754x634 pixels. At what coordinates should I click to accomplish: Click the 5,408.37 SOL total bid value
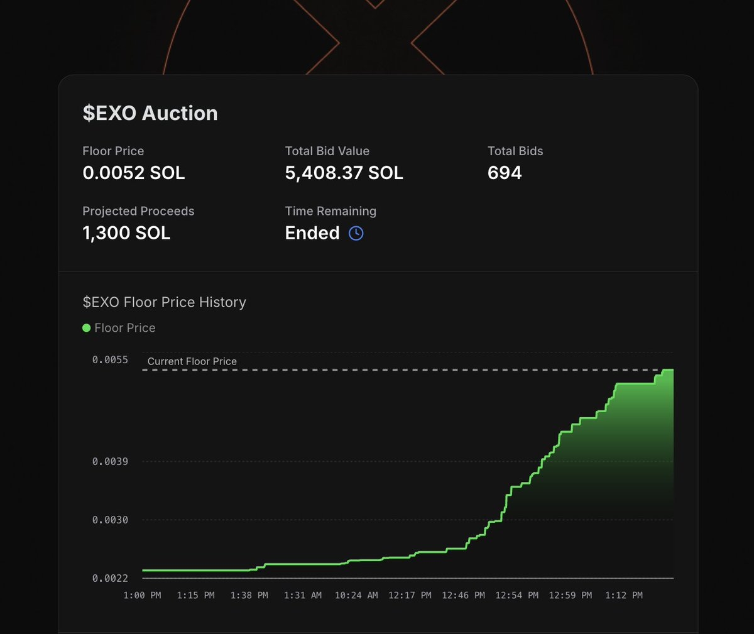[x=344, y=173]
